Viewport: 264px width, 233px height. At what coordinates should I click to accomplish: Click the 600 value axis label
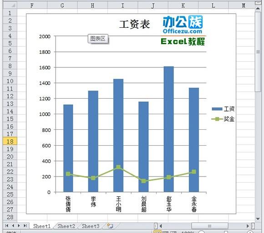46,146
